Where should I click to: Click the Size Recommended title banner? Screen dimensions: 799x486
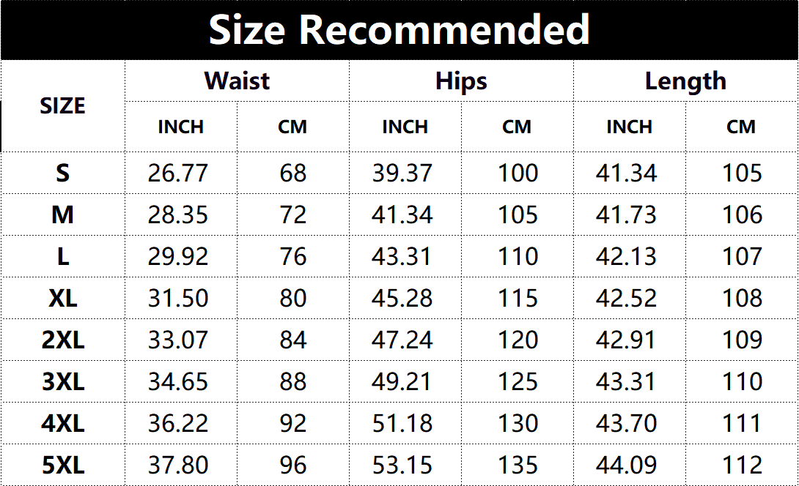(x=399, y=30)
